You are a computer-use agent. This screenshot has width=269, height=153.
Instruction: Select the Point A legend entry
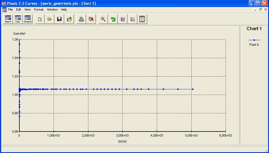tap(254, 42)
